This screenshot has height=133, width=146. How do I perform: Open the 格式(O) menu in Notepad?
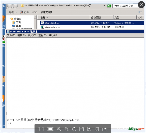click(32, 35)
